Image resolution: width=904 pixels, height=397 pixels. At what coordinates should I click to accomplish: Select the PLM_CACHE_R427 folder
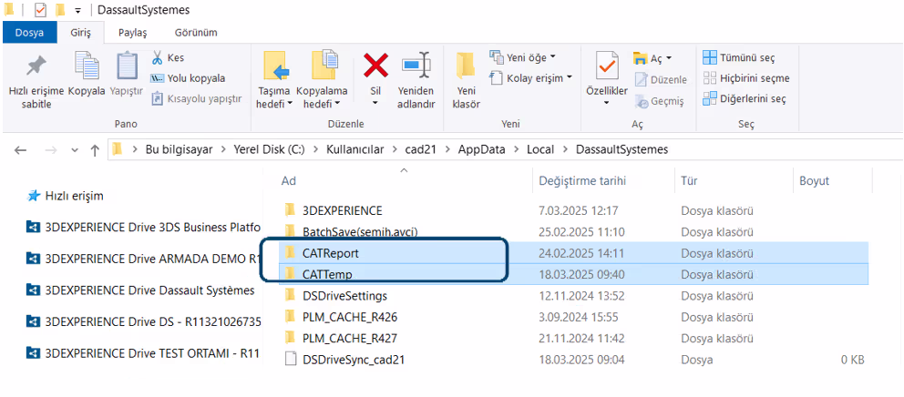coord(573,338)
